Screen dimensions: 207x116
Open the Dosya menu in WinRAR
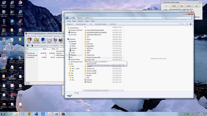pos(27,36)
